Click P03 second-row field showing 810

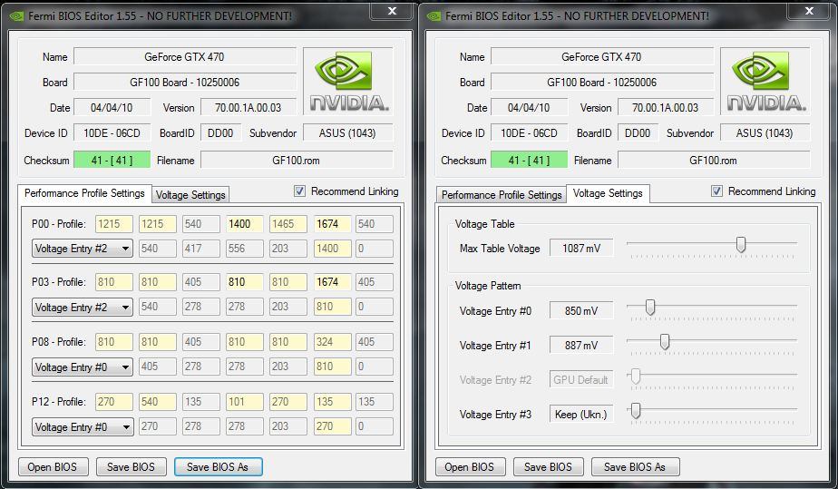coord(333,307)
